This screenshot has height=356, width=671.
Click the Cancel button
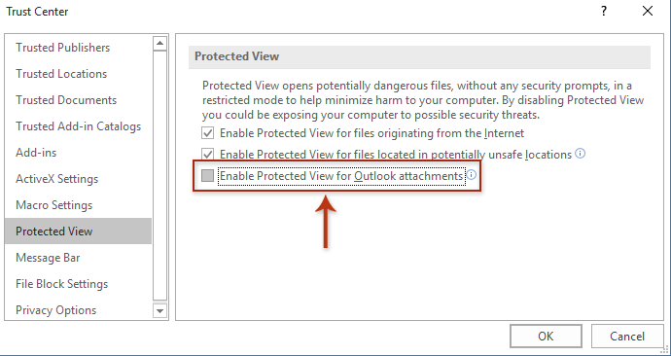(627, 336)
